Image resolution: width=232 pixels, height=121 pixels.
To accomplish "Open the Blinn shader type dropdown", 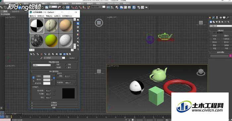I will 41,65.
